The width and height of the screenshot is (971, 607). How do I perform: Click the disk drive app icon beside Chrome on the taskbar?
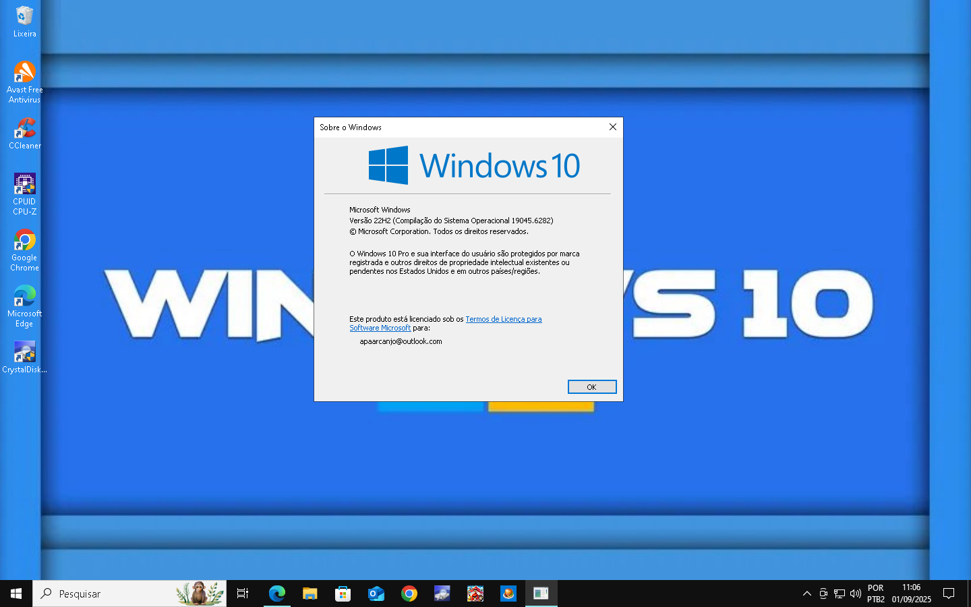(x=442, y=594)
